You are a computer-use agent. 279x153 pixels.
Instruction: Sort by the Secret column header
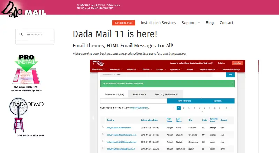click(x=224, y=120)
